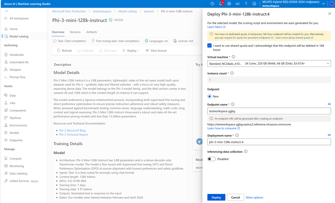Click the Monitoring icon
This screenshot has height=203, width=335.
(6, 166)
